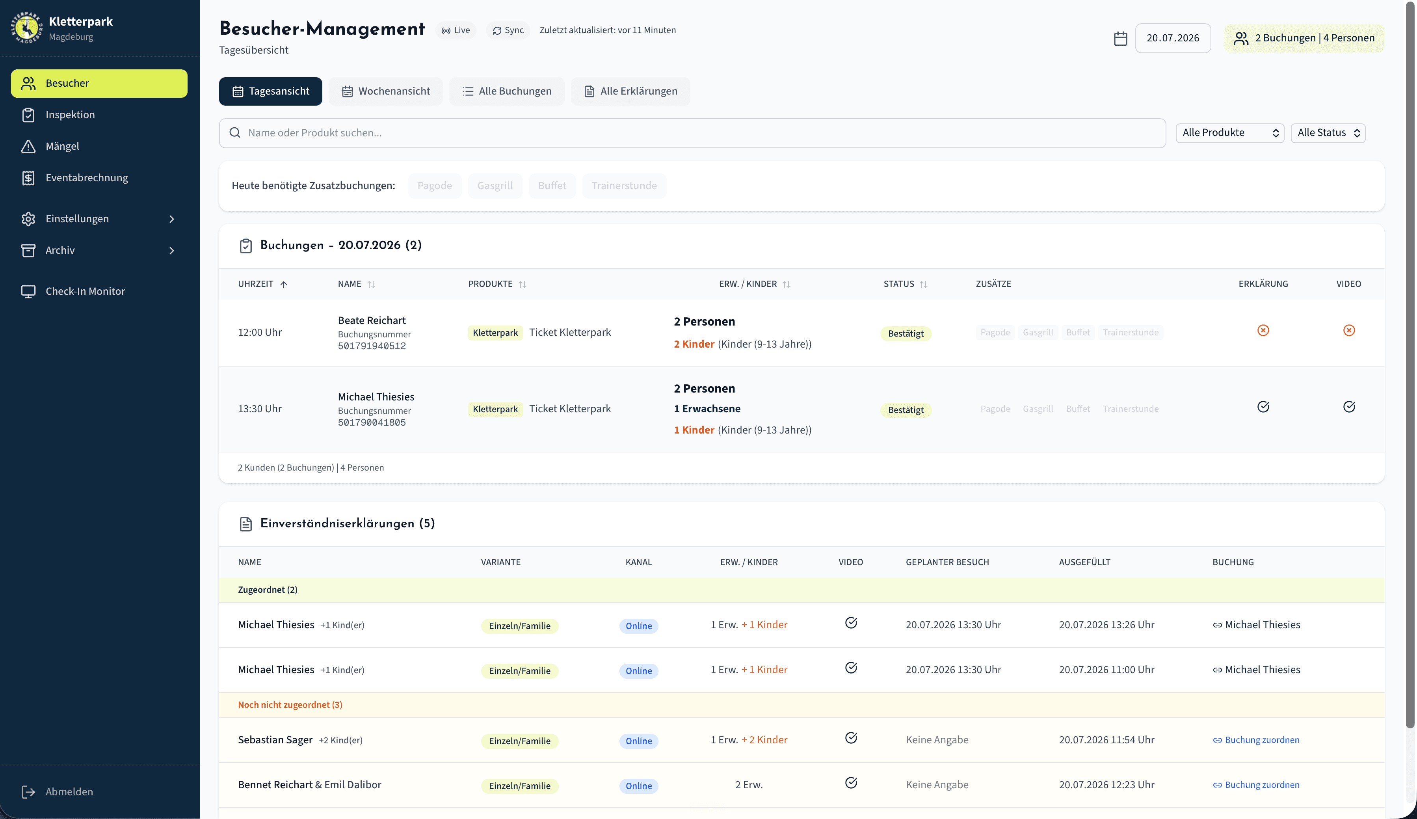
Task: Click Abmelden logout icon
Action: click(28, 791)
